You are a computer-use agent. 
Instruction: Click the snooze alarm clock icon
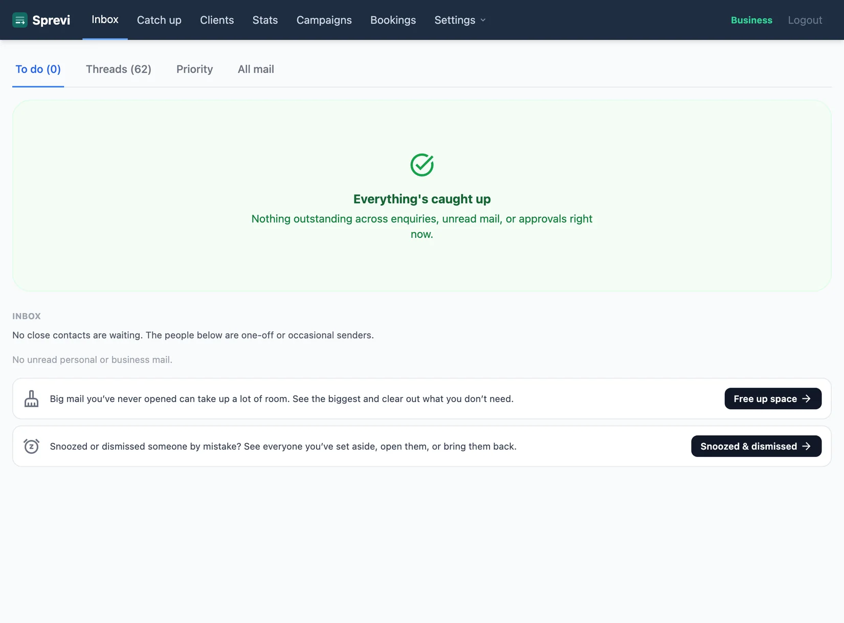(x=31, y=446)
